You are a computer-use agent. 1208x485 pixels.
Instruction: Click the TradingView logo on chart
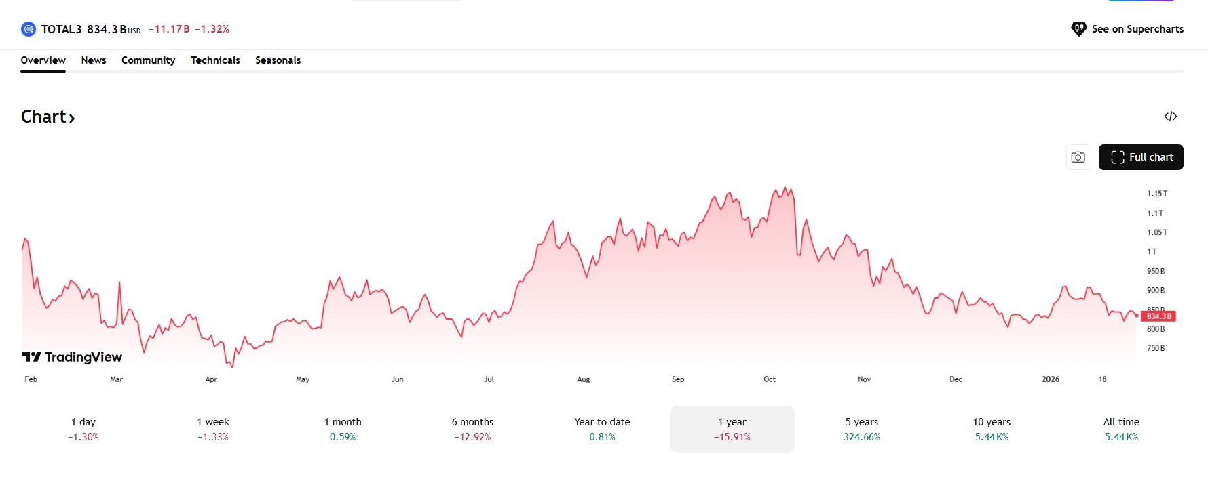(x=73, y=357)
